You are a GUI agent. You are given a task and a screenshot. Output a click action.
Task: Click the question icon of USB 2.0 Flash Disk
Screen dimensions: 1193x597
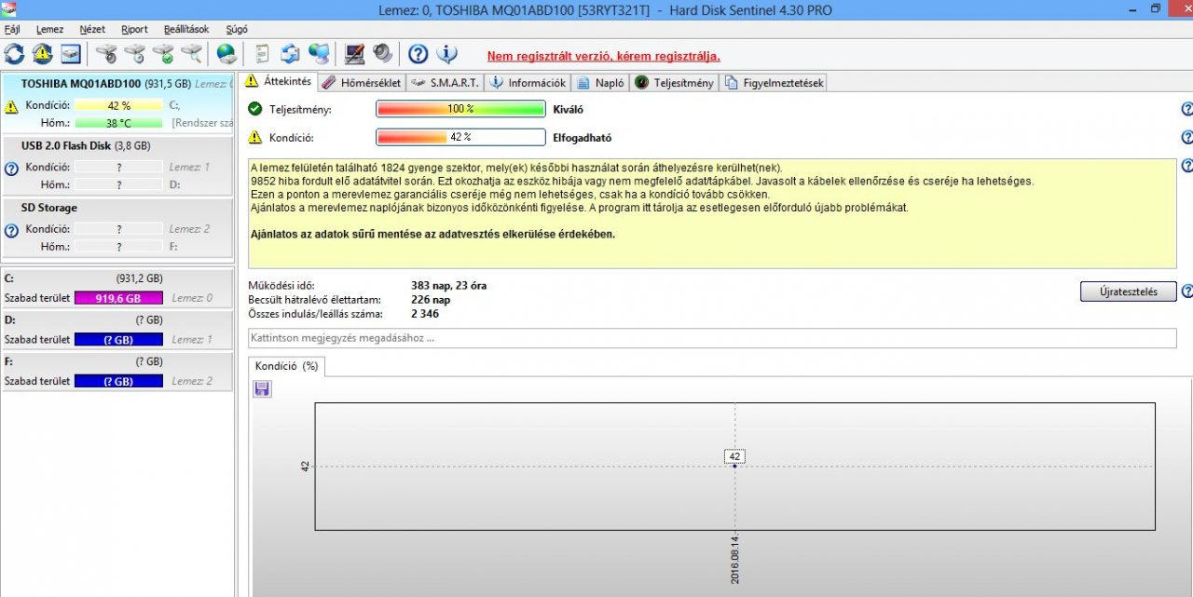pos(11,169)
